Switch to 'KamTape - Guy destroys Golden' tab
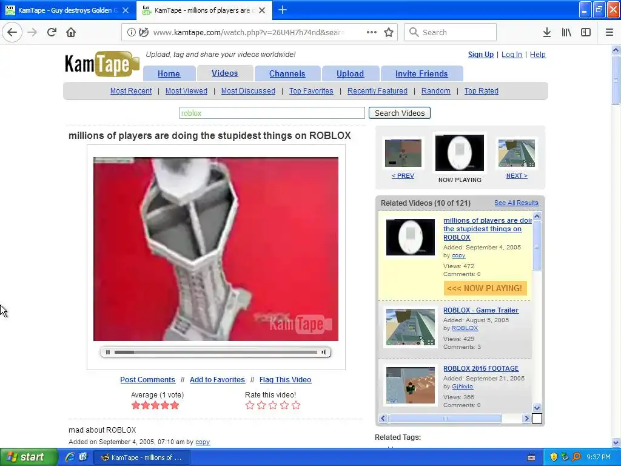This screenshot has height=466, width=621. tap(68, 10)
